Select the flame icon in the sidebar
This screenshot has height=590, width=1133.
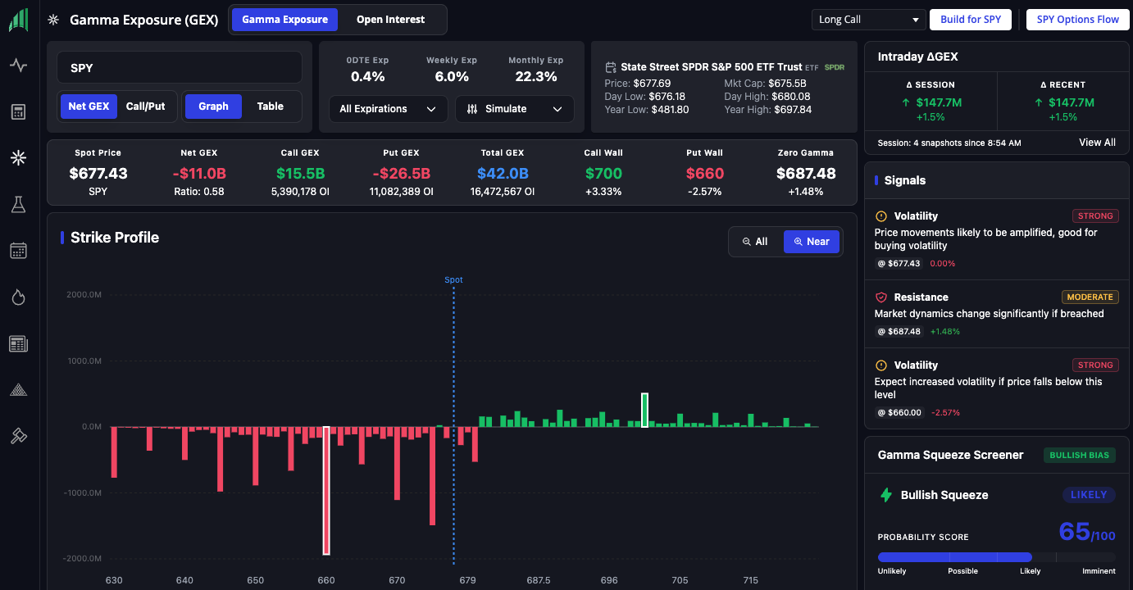pos(18,297)
